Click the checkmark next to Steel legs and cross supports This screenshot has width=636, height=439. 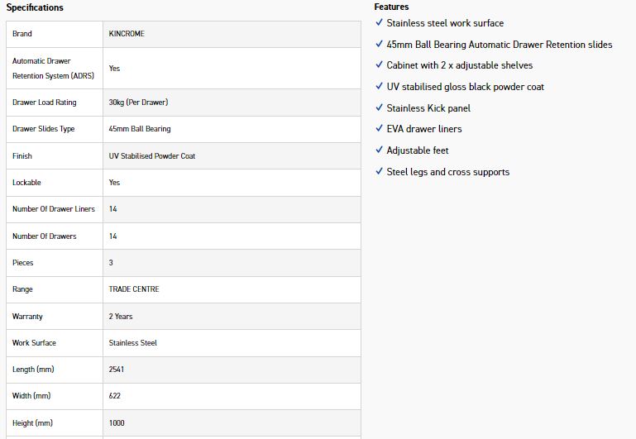379,172
